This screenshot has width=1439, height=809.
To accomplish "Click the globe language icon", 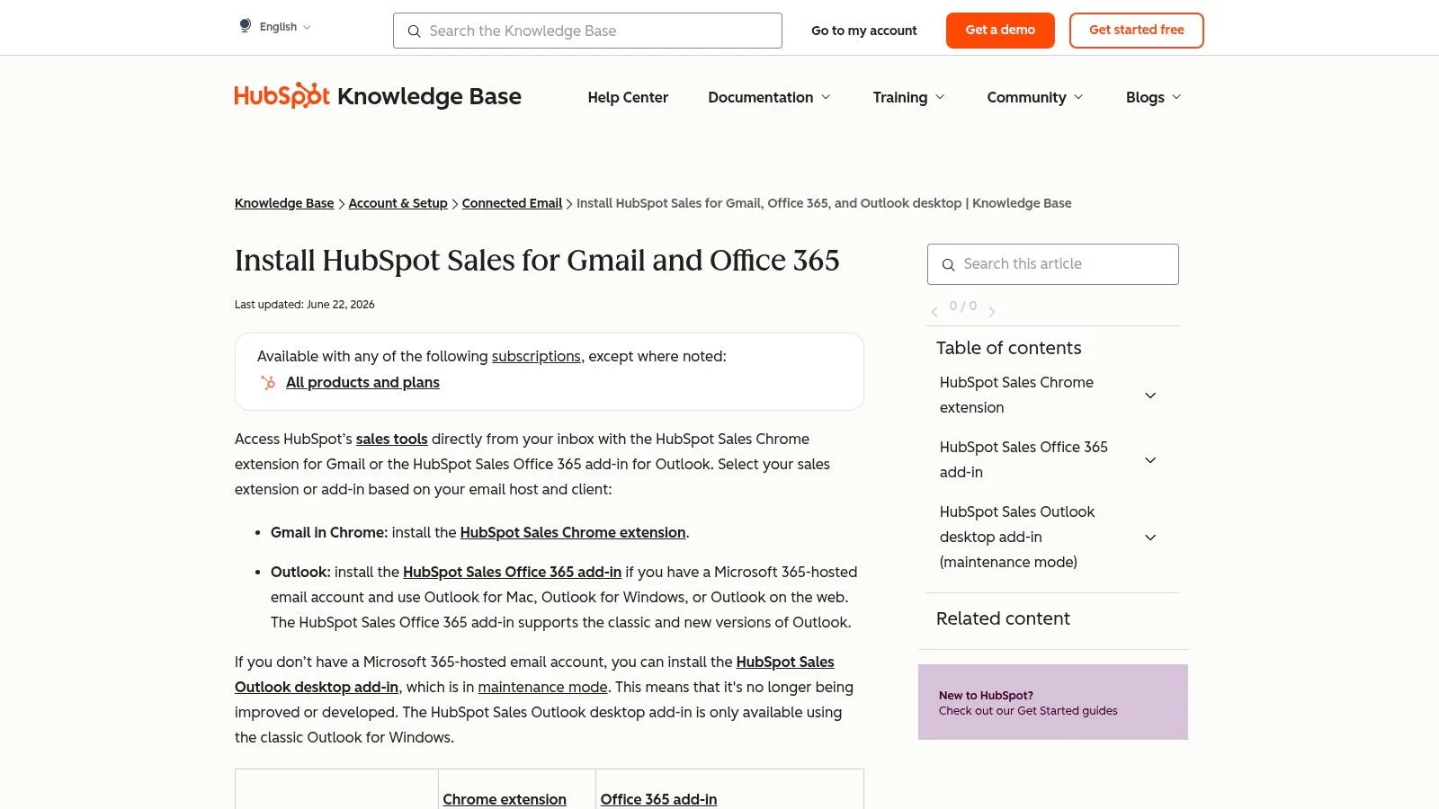I will [x=245, y=26].
